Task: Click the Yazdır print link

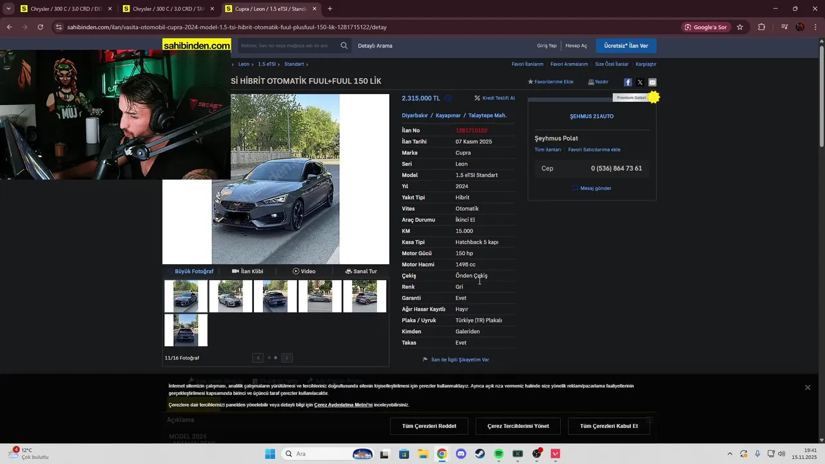Action: tap(598, 82)
